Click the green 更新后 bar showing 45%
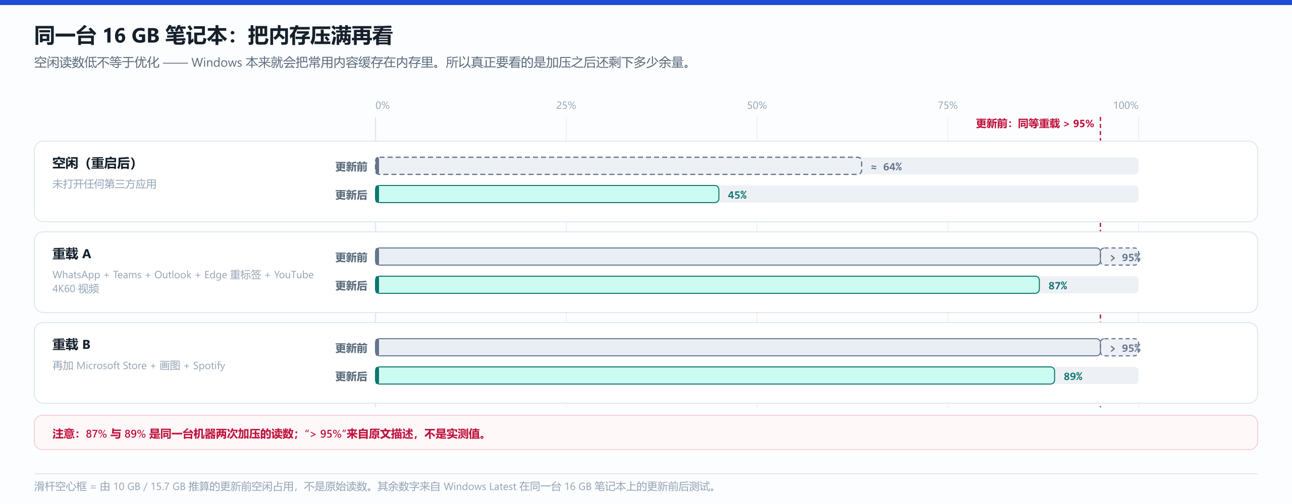 547,194
